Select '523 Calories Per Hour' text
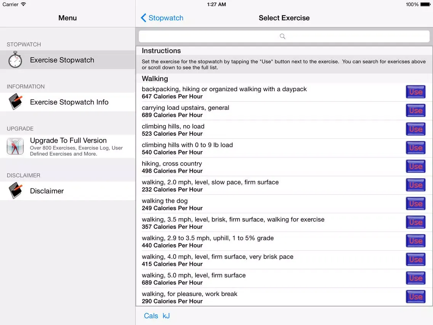This screenshot has width=433, height=325. coord(172,134)
